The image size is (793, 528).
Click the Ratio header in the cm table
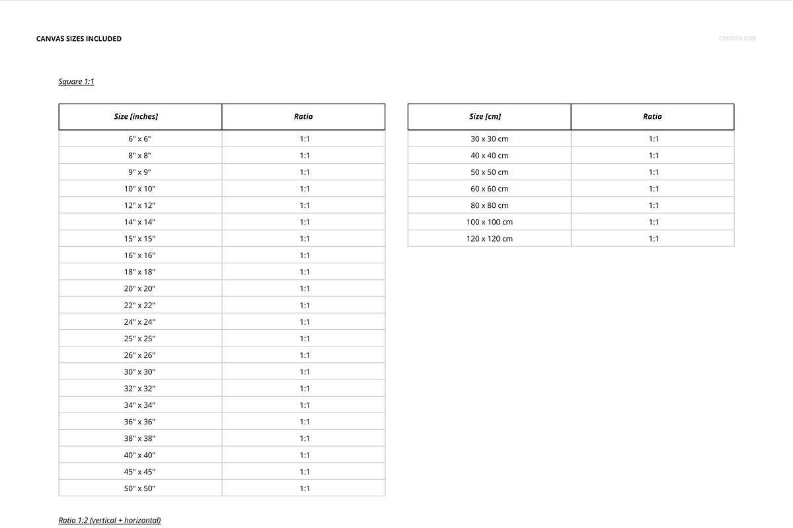click(x=652, y=117)
